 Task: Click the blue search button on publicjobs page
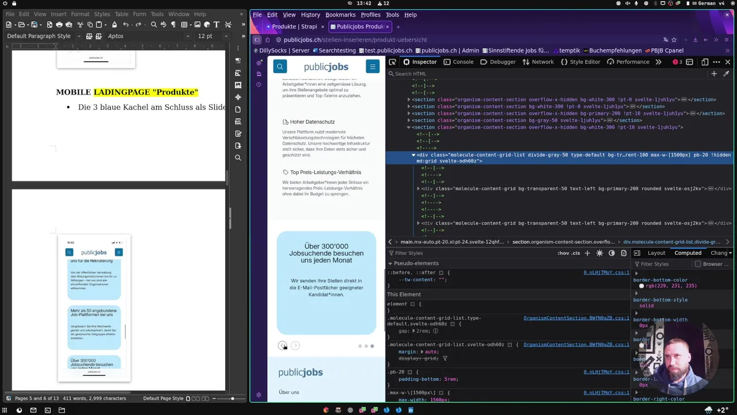(280, 67)
